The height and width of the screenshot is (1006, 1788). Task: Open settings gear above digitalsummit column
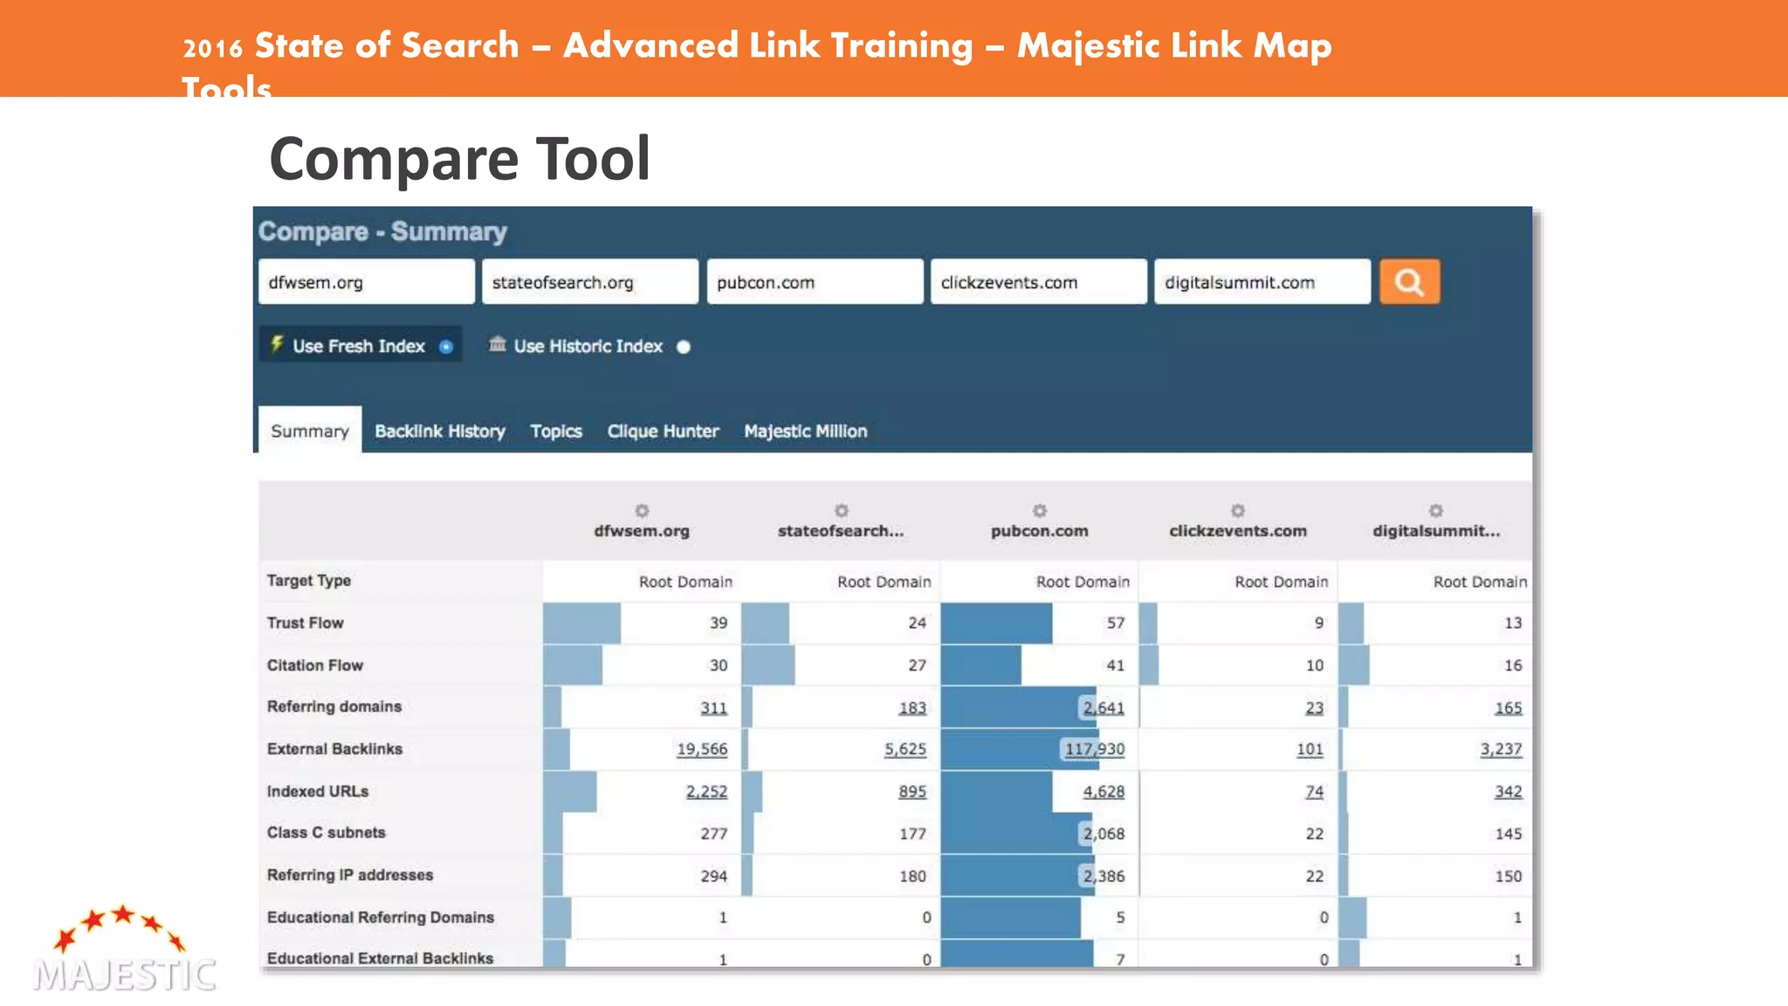point(1436,510)
